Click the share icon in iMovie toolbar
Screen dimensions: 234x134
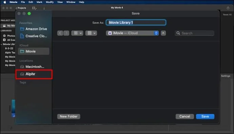(228, 8)
